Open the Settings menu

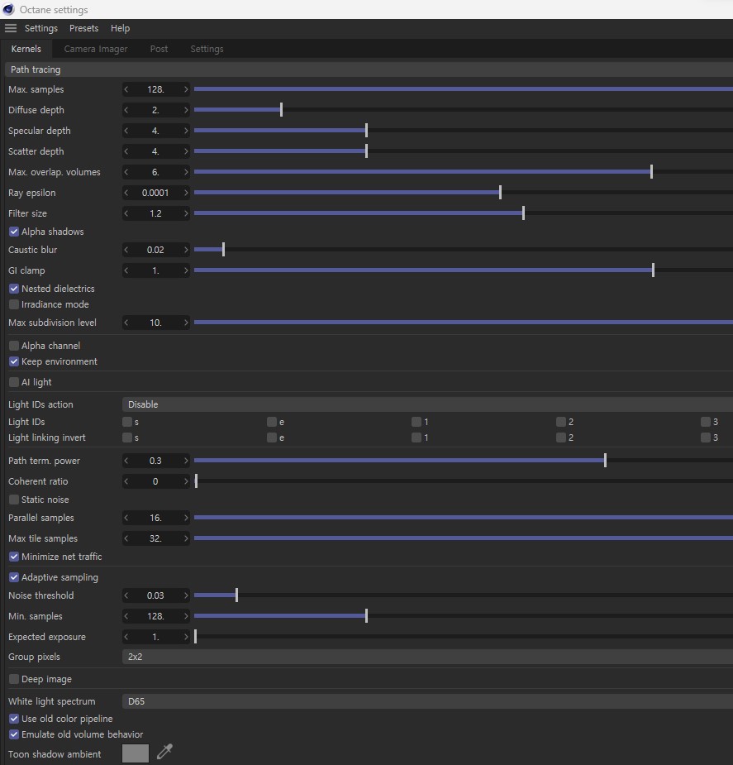[x=41, y=28]
